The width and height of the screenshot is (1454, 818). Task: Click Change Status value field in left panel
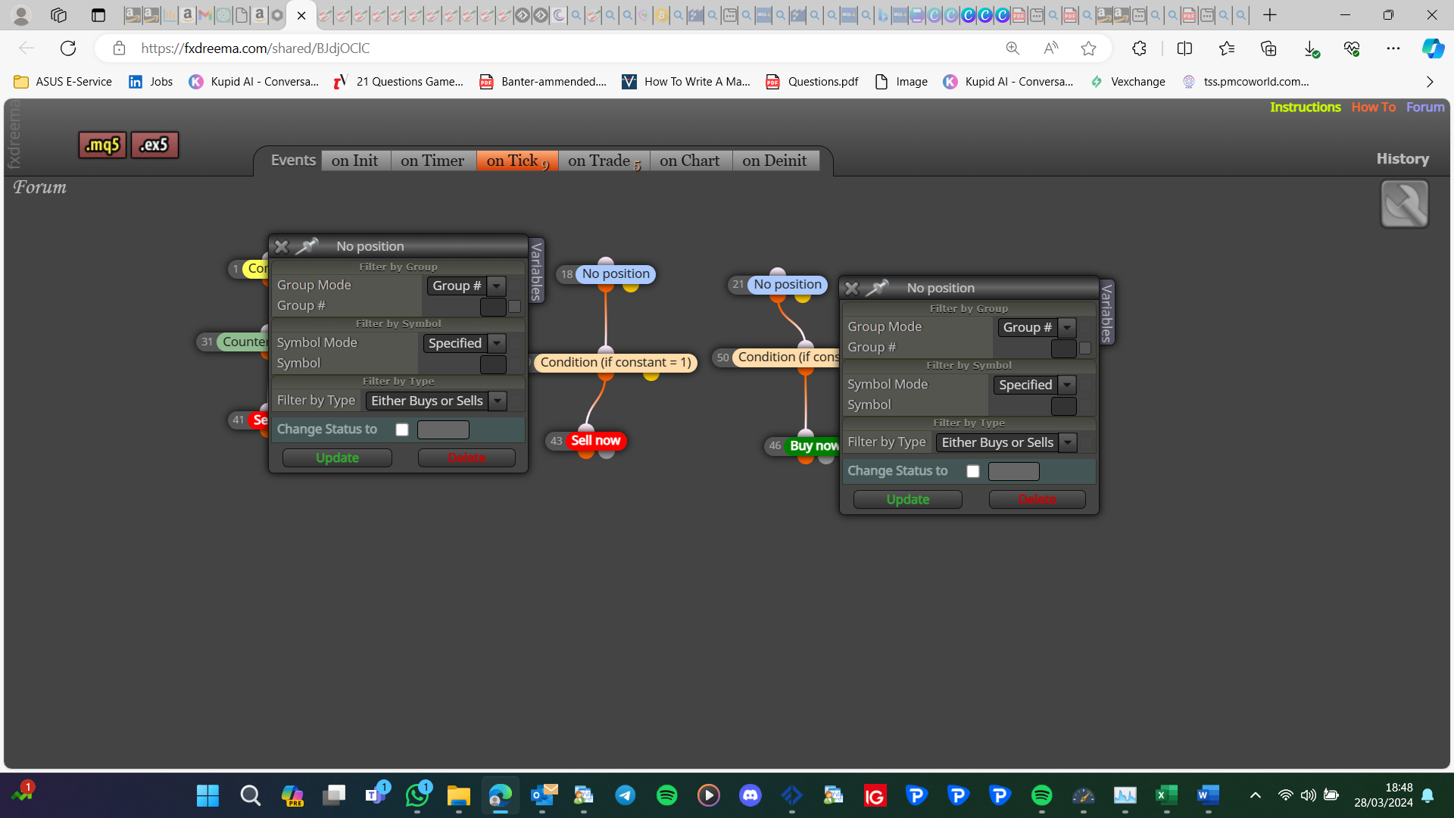point(444,430)
